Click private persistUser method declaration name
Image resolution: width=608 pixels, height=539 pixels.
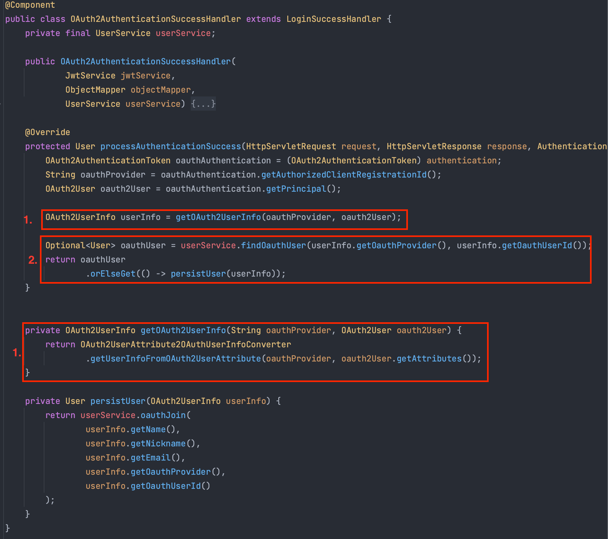[118, 401]
